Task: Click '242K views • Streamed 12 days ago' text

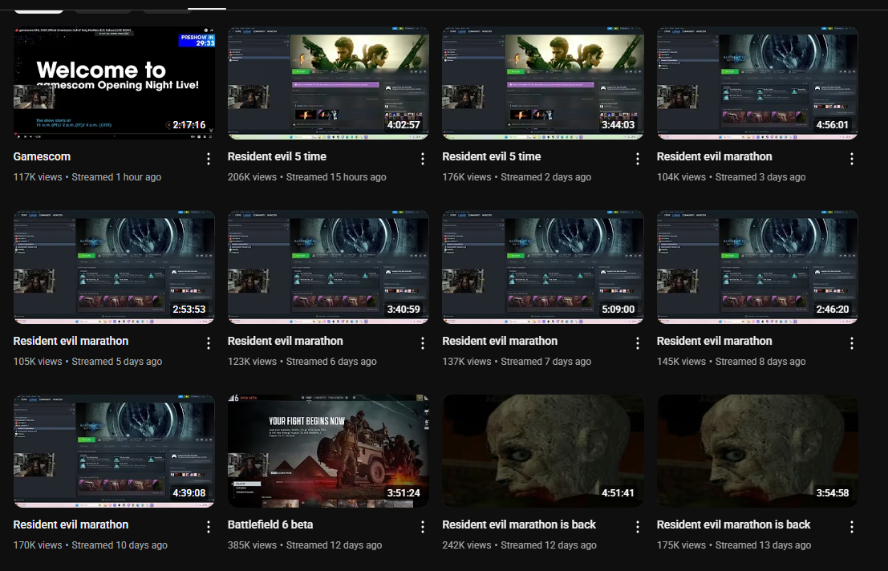Action: pyautogui.click(x=519, y=545)
